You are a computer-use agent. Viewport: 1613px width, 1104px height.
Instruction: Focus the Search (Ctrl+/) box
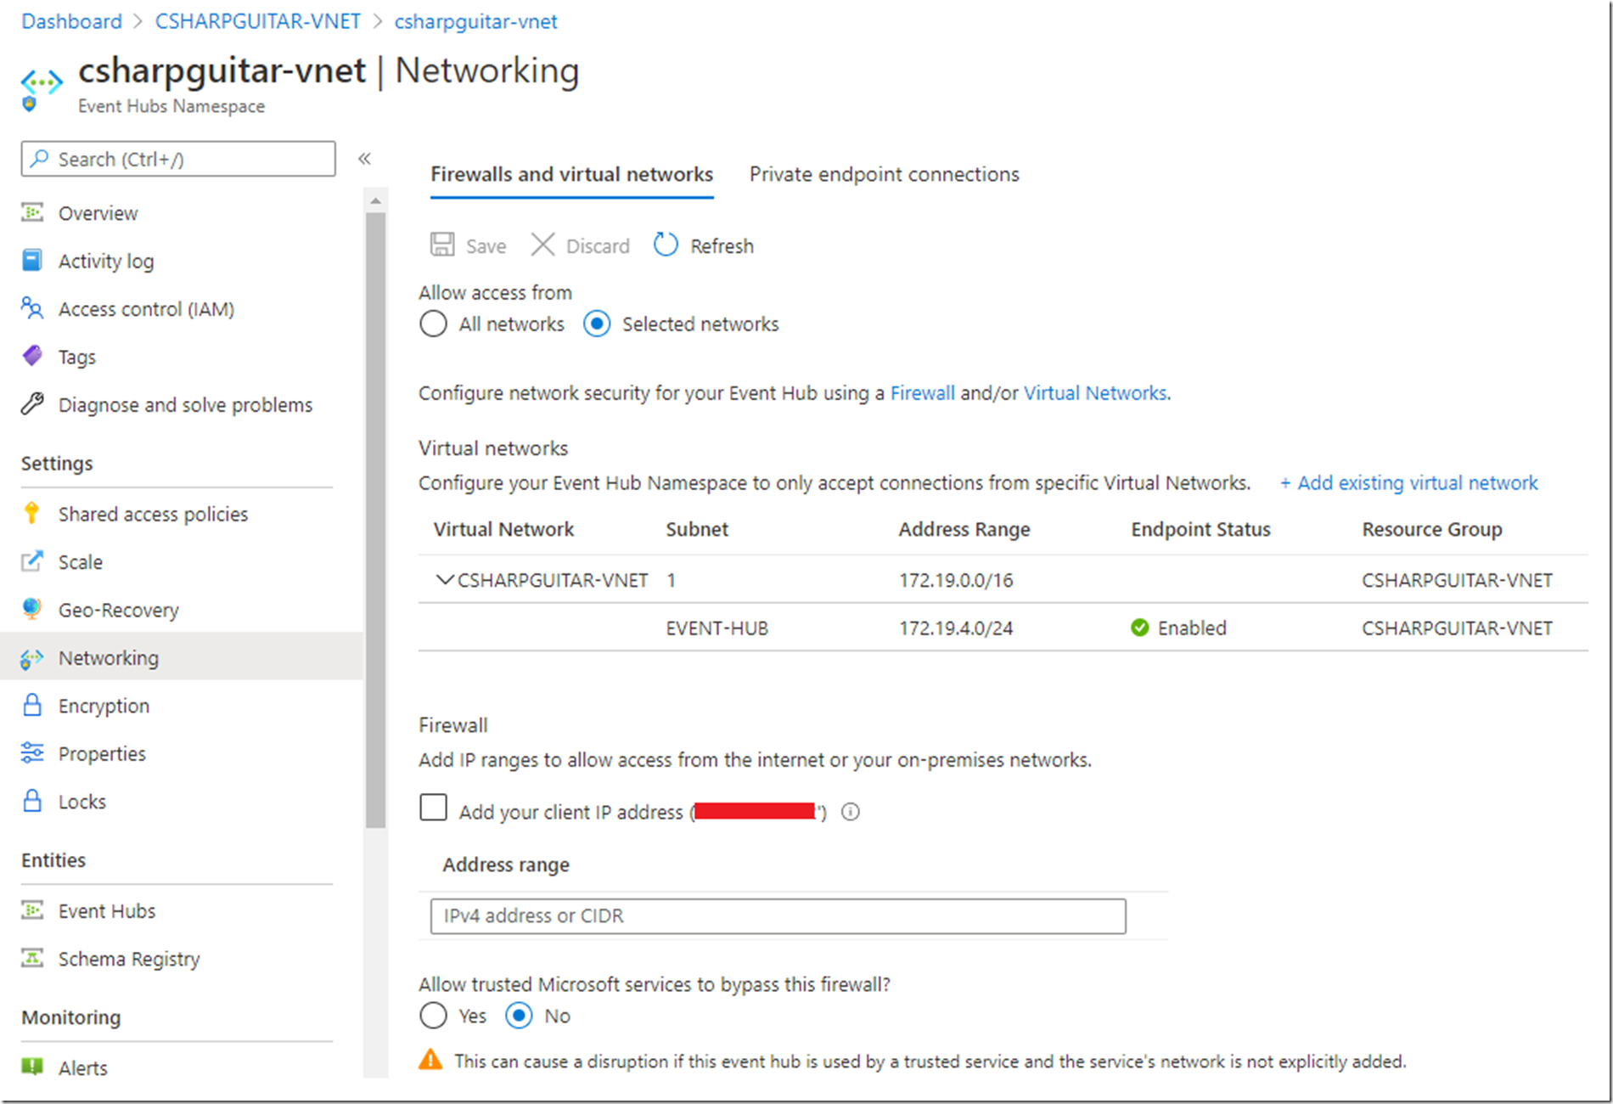(x=178, y=159)
